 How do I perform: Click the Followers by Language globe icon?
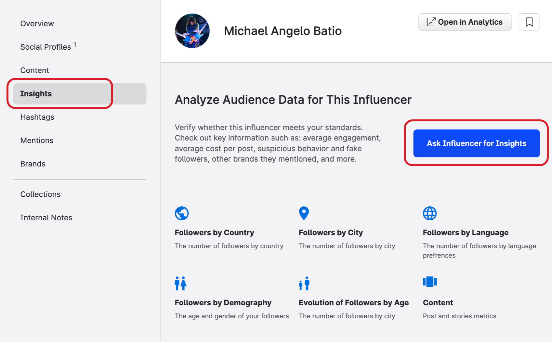(x=430, y=214)
